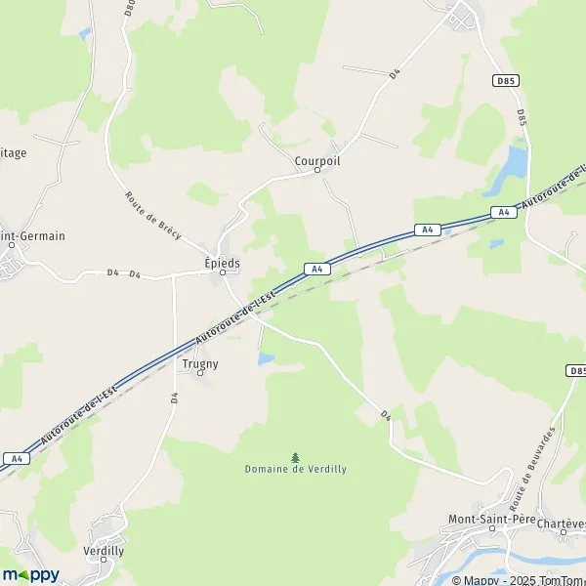Screen dimensions: 586x586
Task: Click the D85 road shield near the top
Action: pyautogui.click(x=506, y=80)
